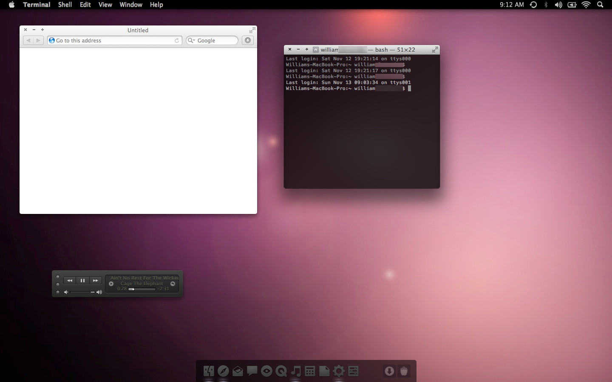Mute using the small speaker icon in mini player

pyautogui.click(x=66, y=292)
